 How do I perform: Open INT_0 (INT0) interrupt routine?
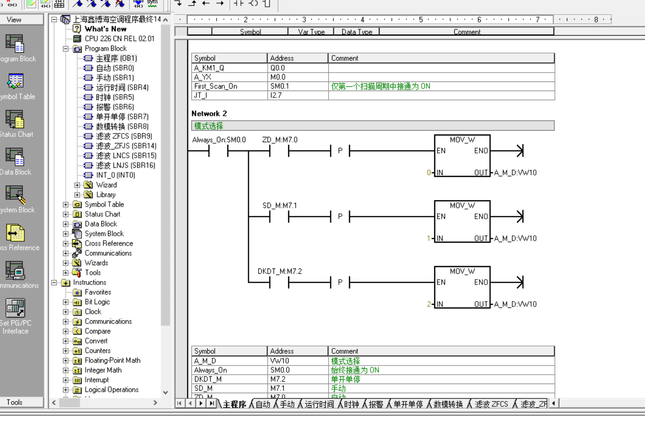(116, 175)
